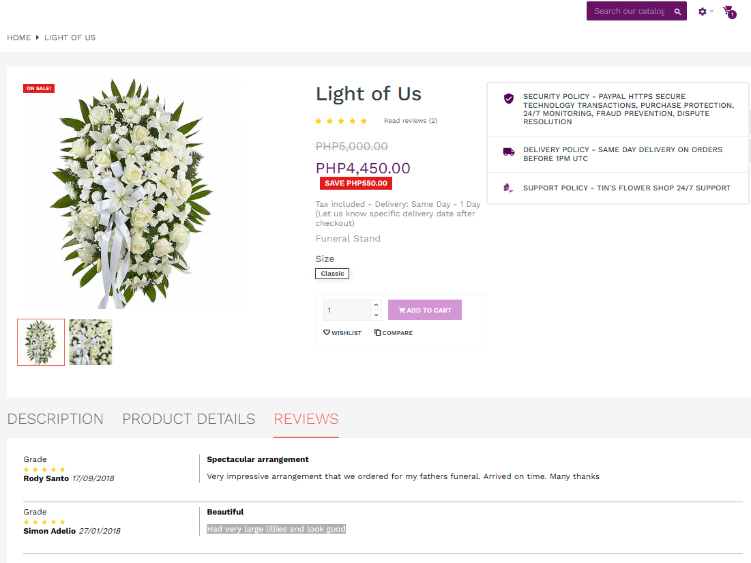
Task: Follow the Read reviews (2) link
Action: pyautogui.click(x=411, y=121)
